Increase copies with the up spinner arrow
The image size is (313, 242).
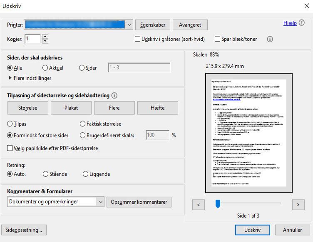pyautogui.click(x=45, y=36)
